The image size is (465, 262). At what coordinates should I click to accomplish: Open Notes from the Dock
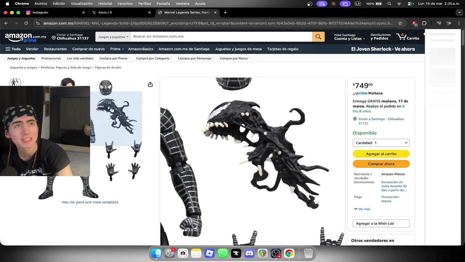tap(196, 253)
